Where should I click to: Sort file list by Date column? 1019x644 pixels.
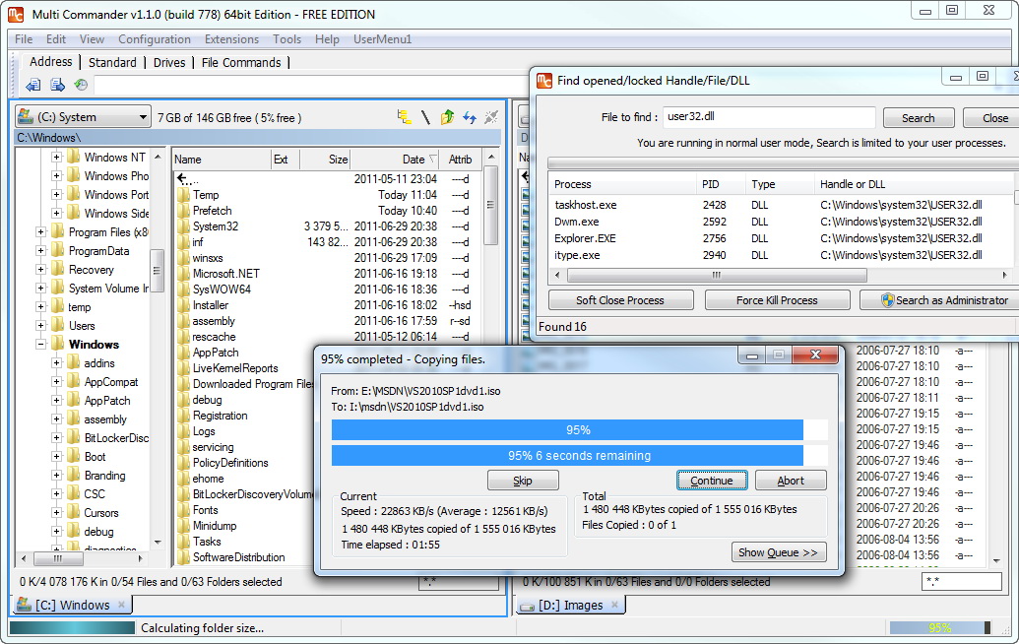[395, 160]
